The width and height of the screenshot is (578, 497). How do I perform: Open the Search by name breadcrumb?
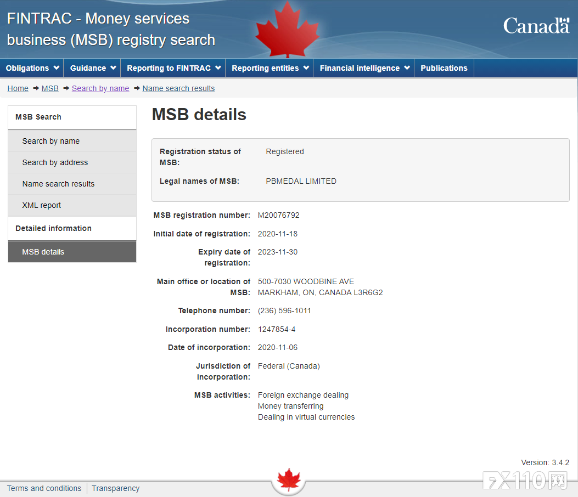(x=100, y=88)
